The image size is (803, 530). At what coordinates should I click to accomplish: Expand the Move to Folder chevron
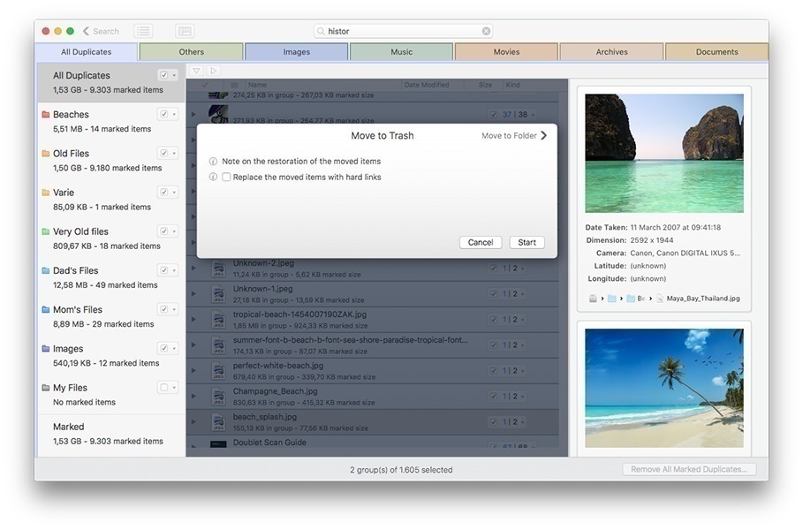coord(543,136)
